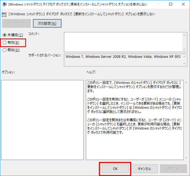
Task: Click the サポートされるバージョン label
Action: tap(45, 55)
